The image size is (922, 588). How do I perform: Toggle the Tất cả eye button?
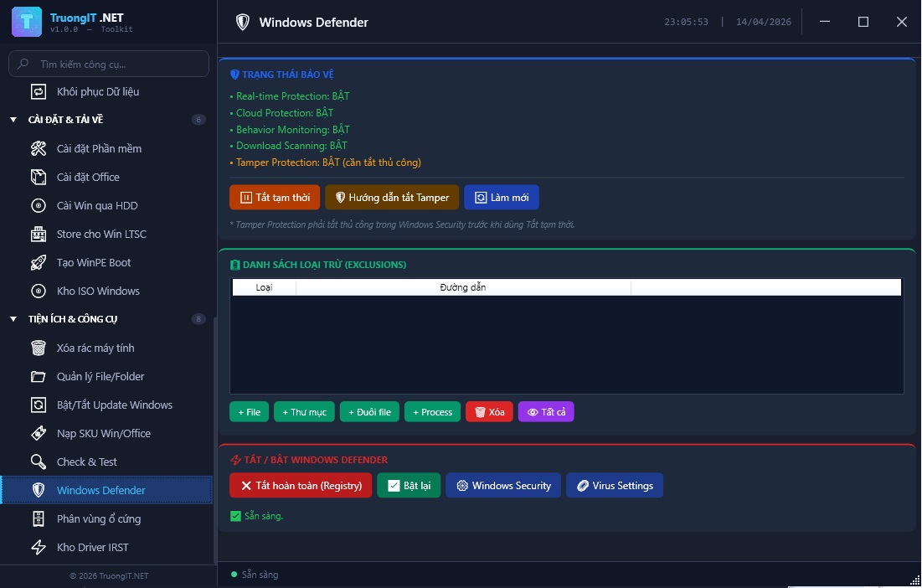tap(546, 412)
